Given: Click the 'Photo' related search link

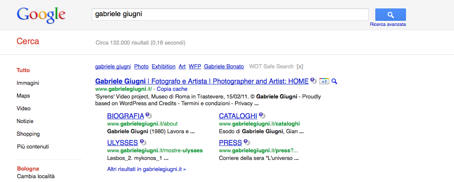Looking at the screenshot, I should 141,67.
